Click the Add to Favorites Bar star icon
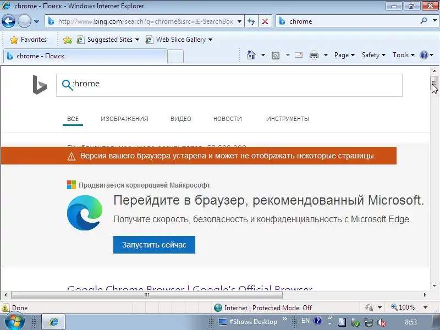The width and height of the screenshot is (440, 330). [x=67, y=40]
